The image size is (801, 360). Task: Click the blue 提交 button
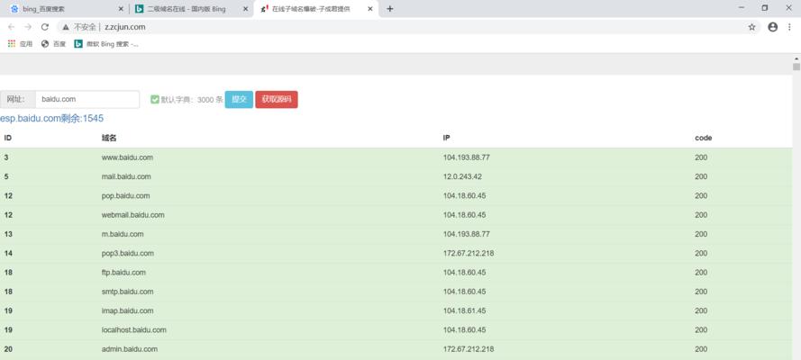click(239, 99)
